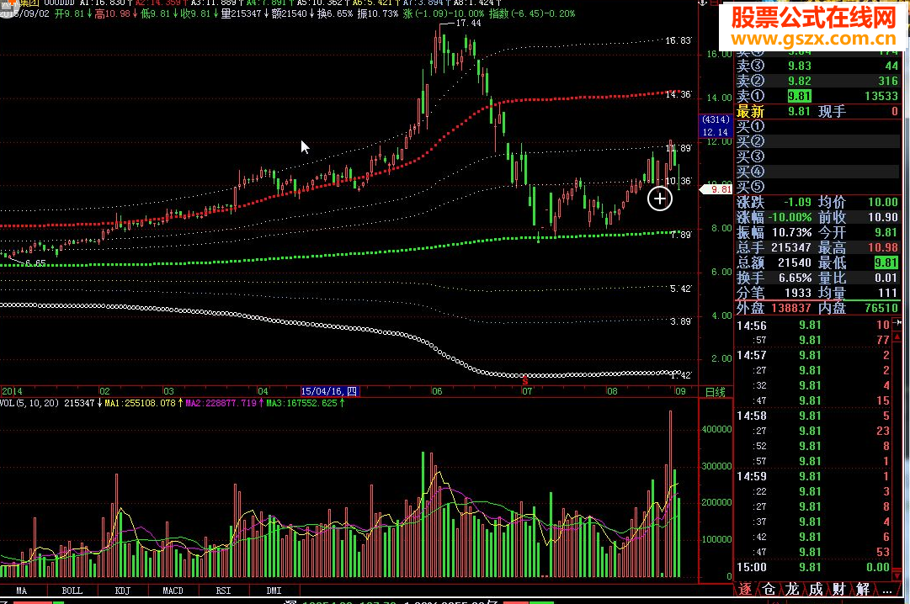Open the 逐 (tick-by-tick) tab

click(745, 590)
